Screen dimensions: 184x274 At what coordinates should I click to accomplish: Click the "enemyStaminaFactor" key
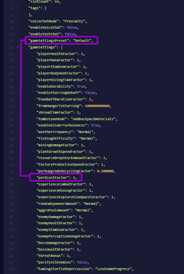click(x=57, y=230)
